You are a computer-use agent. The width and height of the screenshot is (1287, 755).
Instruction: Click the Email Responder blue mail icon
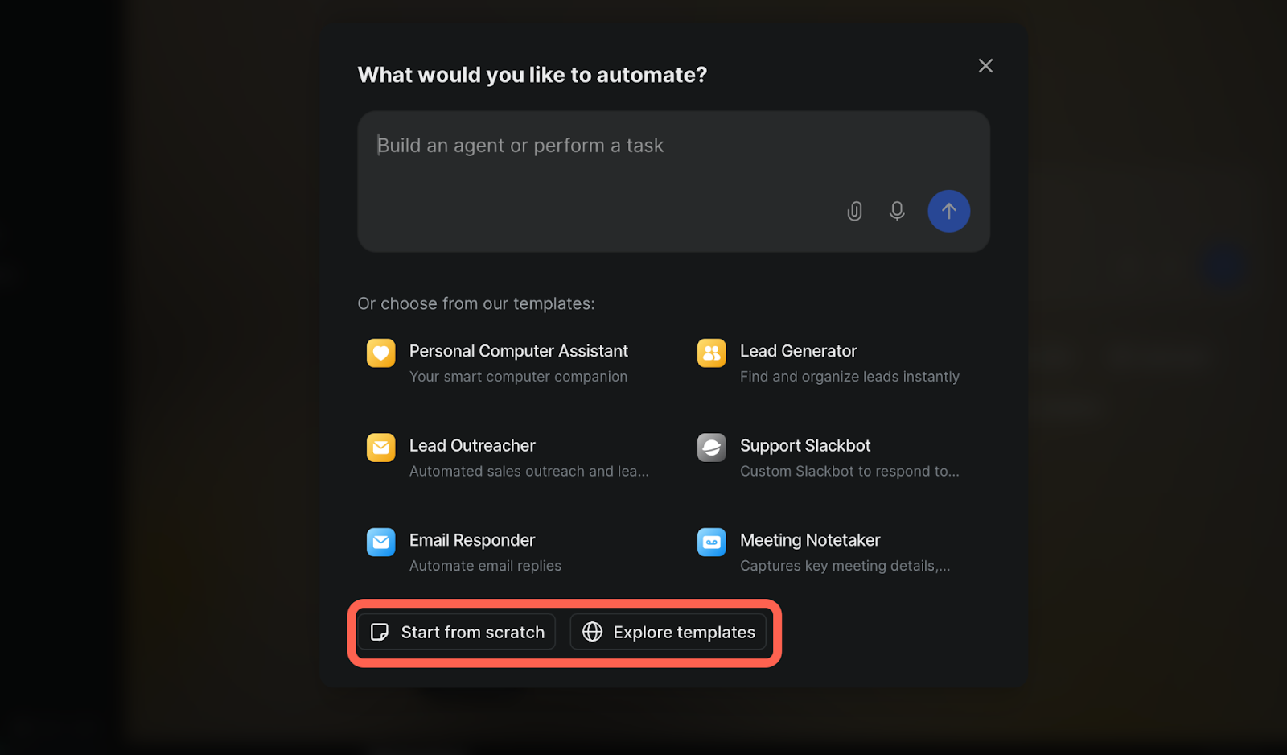(380, 542)
